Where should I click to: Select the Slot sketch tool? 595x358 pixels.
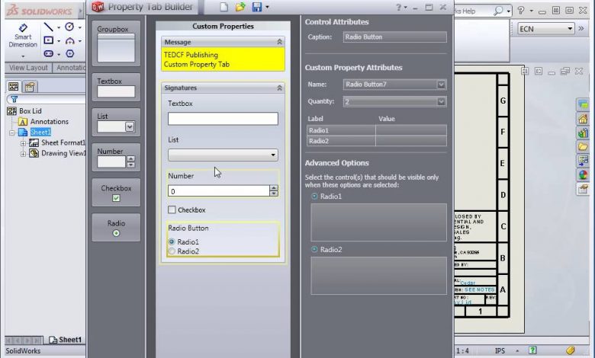tap(49, 53)
